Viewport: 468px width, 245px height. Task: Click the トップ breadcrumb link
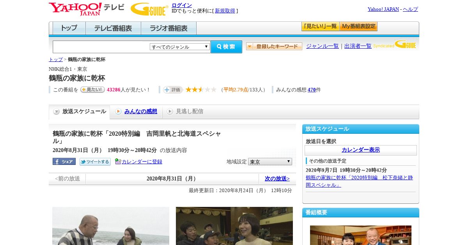[x=55, y=59]
